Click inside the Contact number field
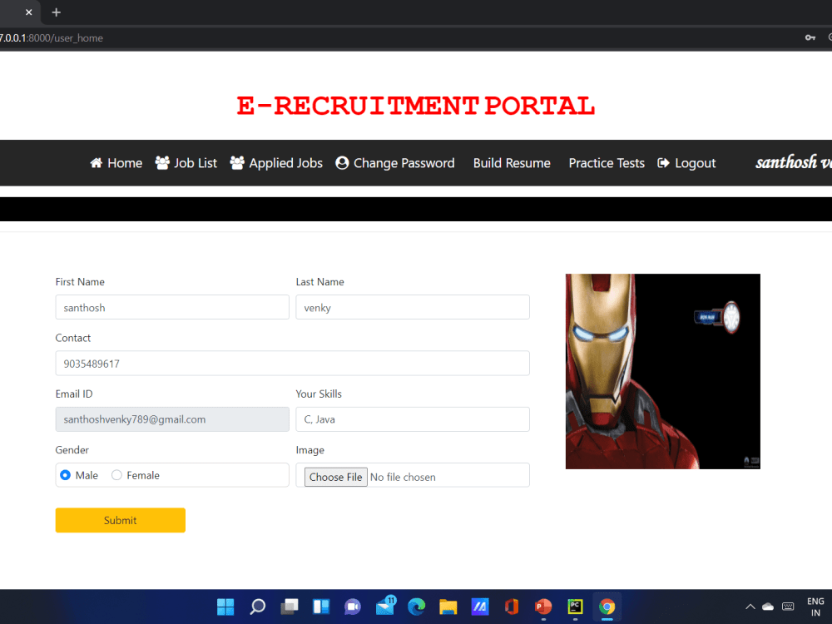The height and width of the screenshot is (624, 832). [292, 363]
